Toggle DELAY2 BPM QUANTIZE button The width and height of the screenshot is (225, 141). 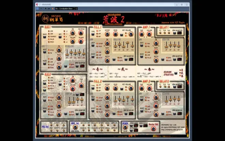pyautogui.click(x=175, y=87)
